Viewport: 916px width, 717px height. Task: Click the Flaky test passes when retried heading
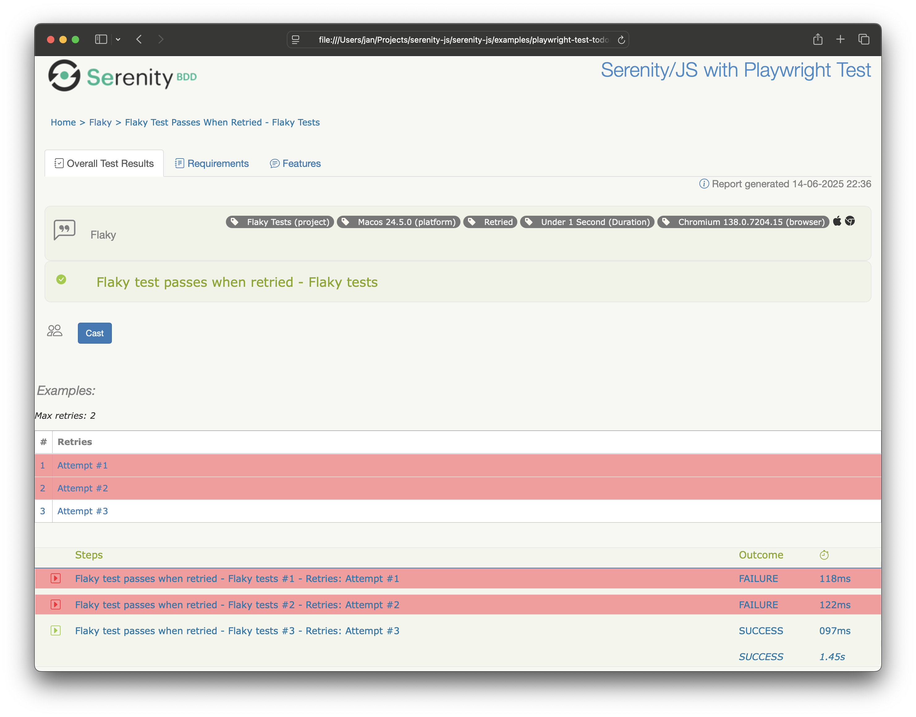point(237,282)
